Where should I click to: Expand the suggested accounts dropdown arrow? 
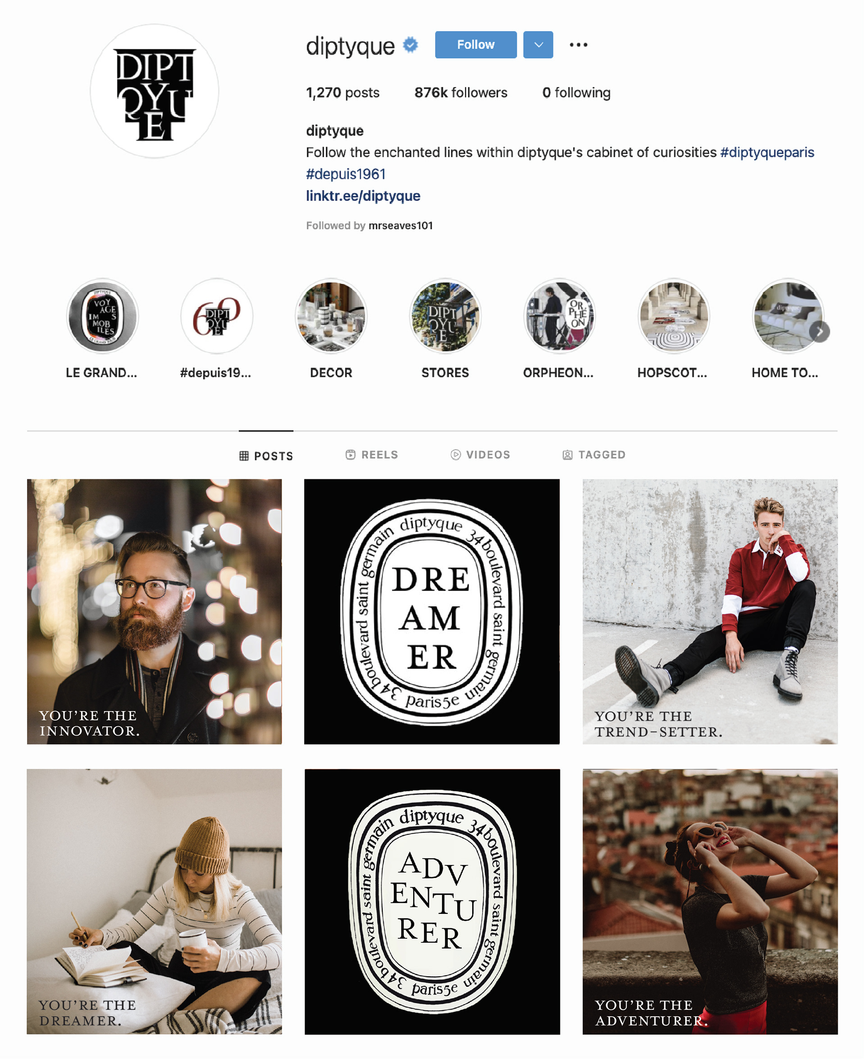pos(538,45)
